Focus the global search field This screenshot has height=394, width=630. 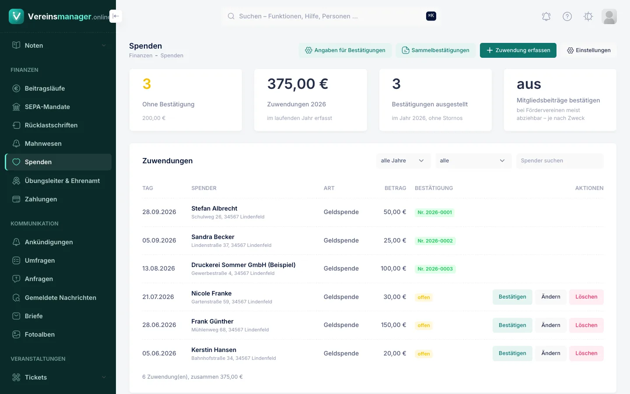click(x=331, y=16)
